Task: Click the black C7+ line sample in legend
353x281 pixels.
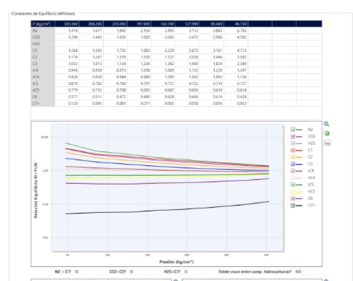Action: [x=299, y=206]
